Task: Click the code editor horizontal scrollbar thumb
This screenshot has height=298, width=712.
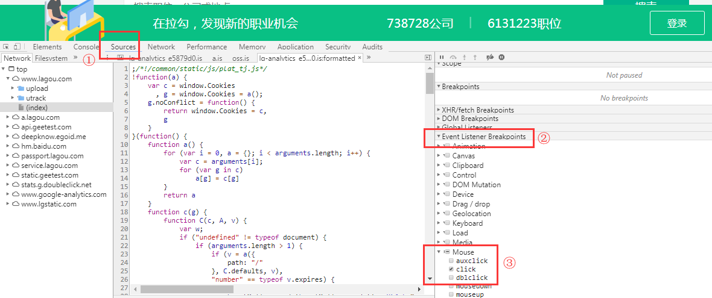Action: (x=186, y=289)
